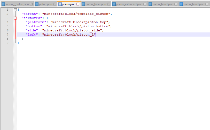
Task: Close the piston_extended.json tab
Action: point(145,4)
